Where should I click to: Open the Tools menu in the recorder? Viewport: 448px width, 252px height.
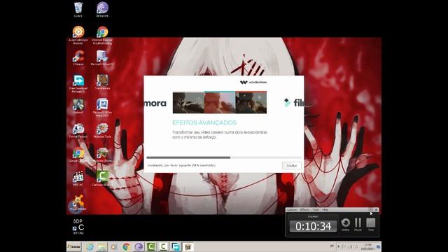[x=316, y=210]
